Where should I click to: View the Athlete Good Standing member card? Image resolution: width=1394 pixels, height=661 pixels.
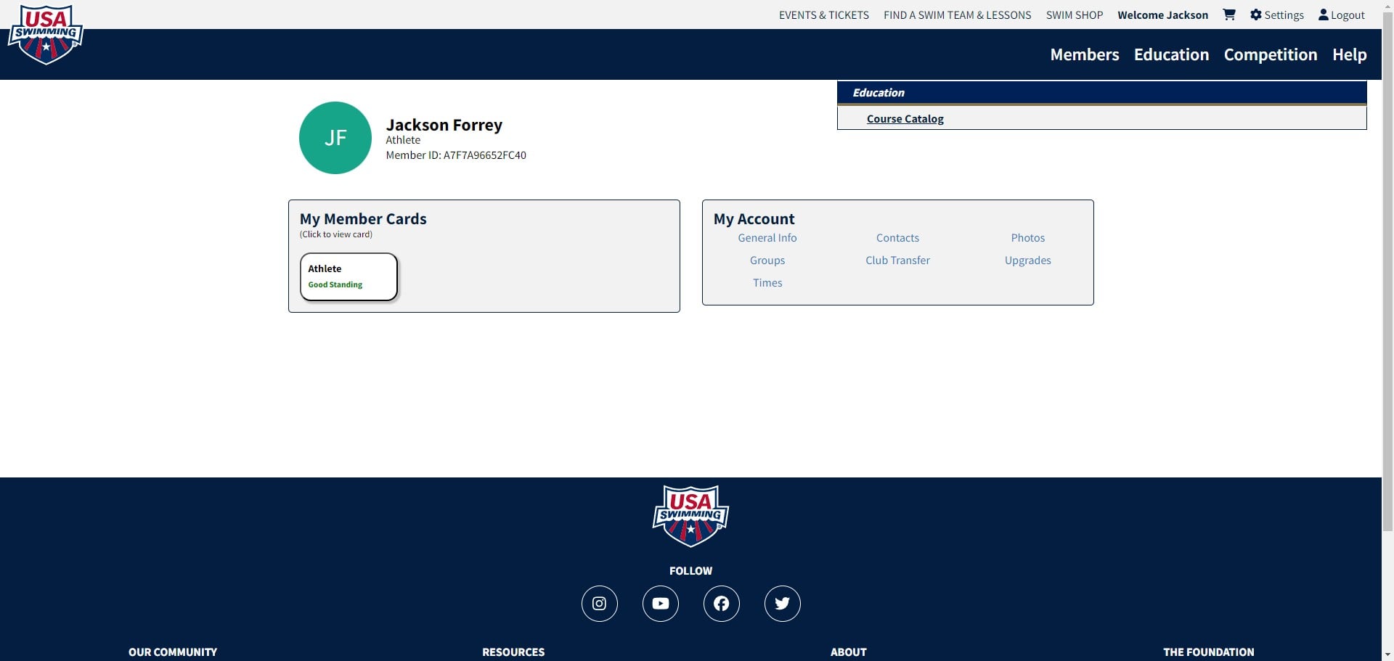click(x=348, y=276)
